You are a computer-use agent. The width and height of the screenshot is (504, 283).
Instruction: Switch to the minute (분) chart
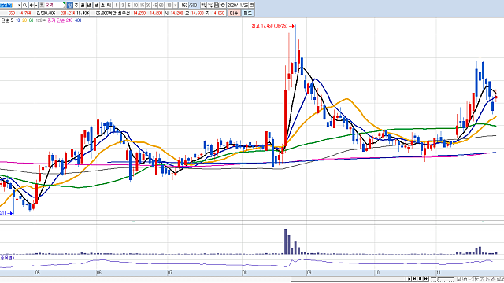point(96,6)
